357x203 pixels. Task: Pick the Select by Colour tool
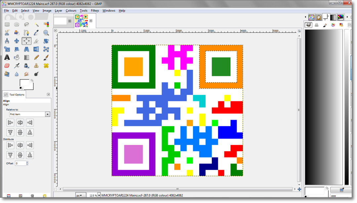tap(46, 24)
